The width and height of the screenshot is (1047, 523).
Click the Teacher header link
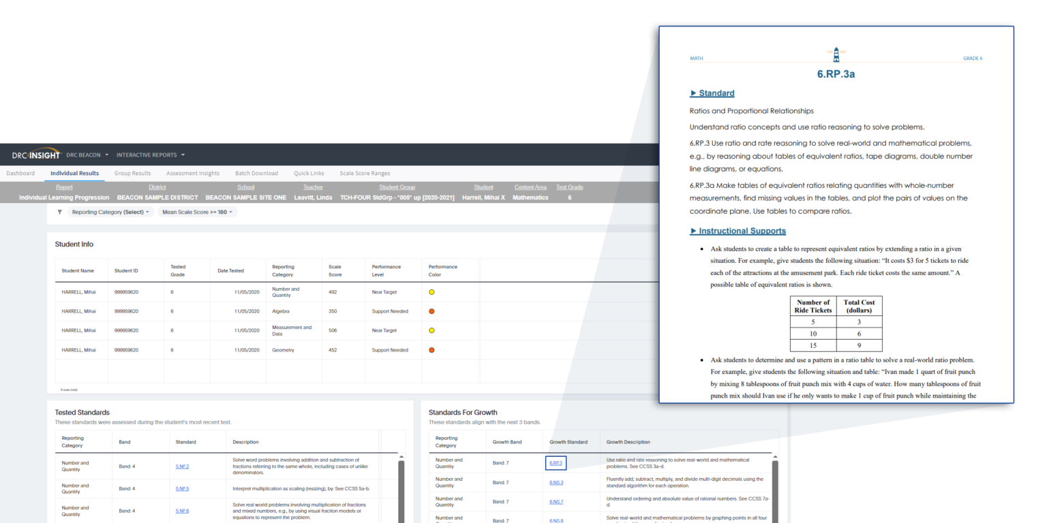point(313,187)
